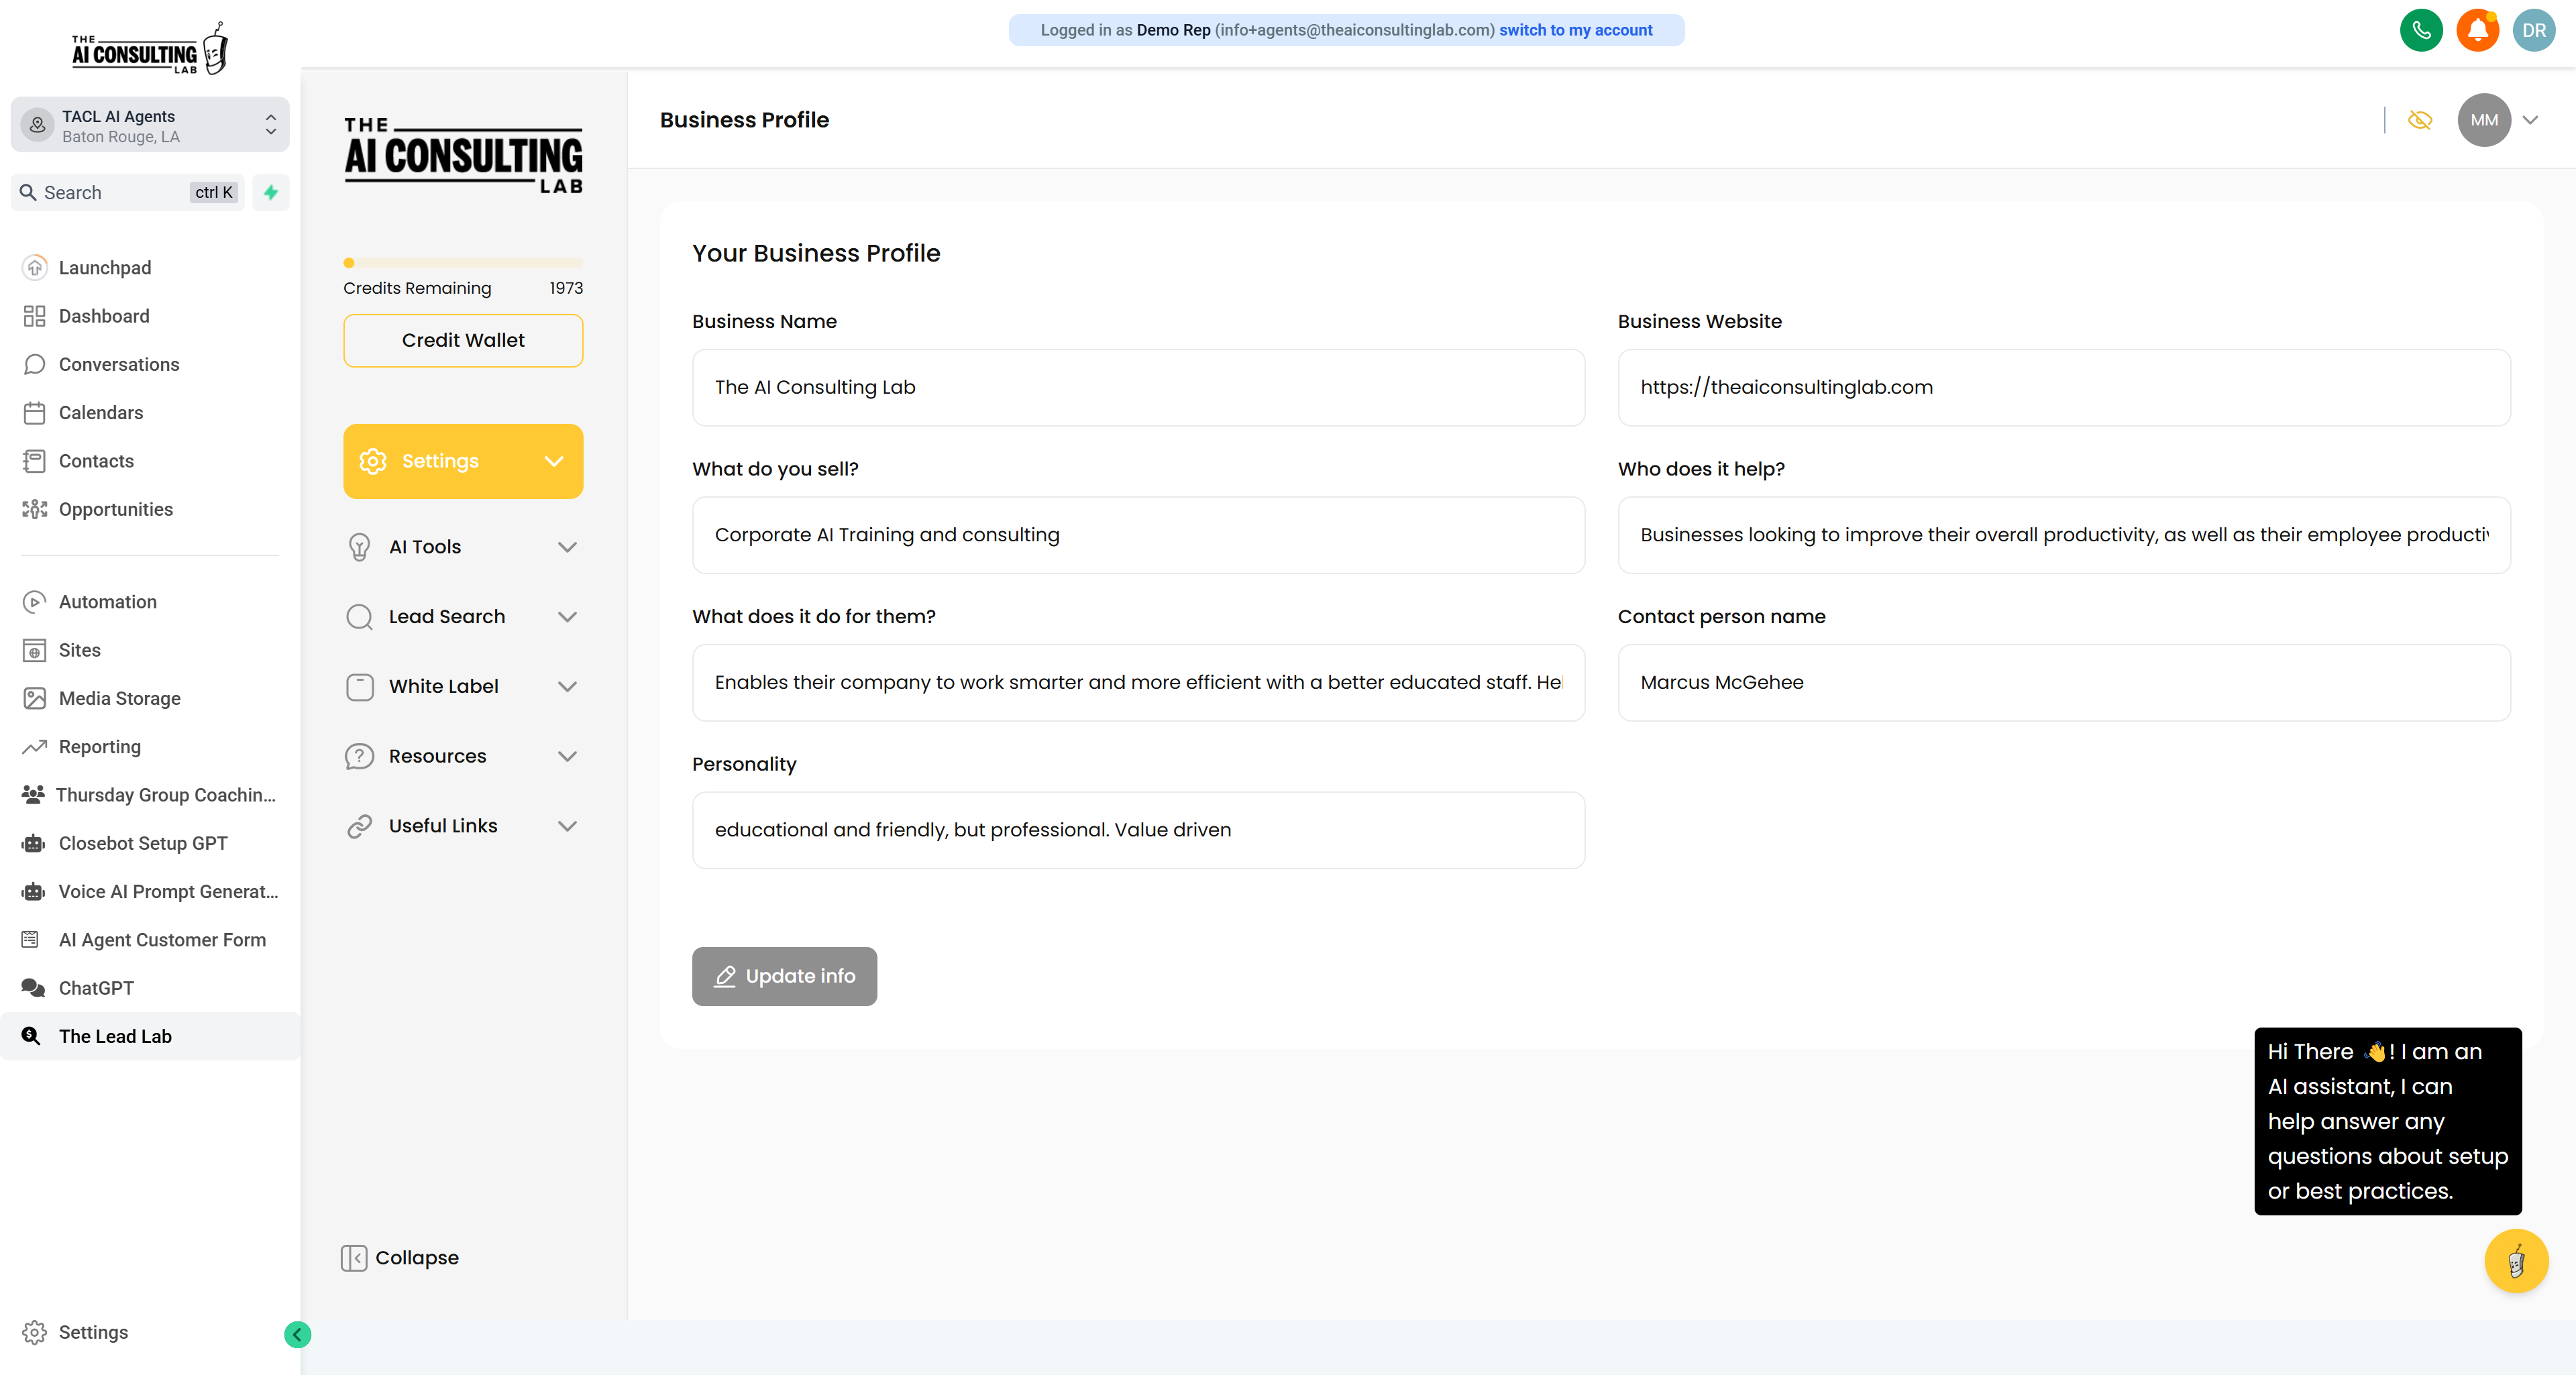Open the yellow Settings menu item

(x=462, y=461)
